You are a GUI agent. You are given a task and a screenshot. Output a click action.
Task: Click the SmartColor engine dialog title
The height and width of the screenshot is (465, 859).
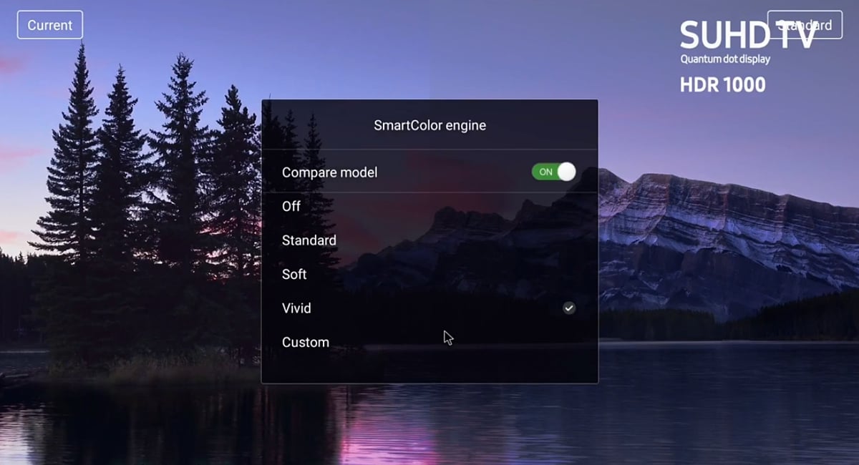click(x=429, y=125)
